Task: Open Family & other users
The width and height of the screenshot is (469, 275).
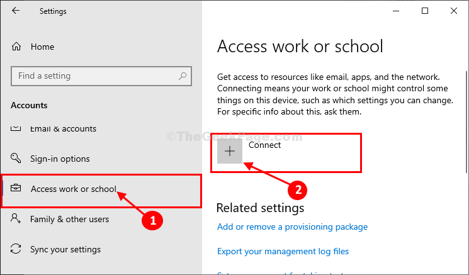Action: point(69,219)
